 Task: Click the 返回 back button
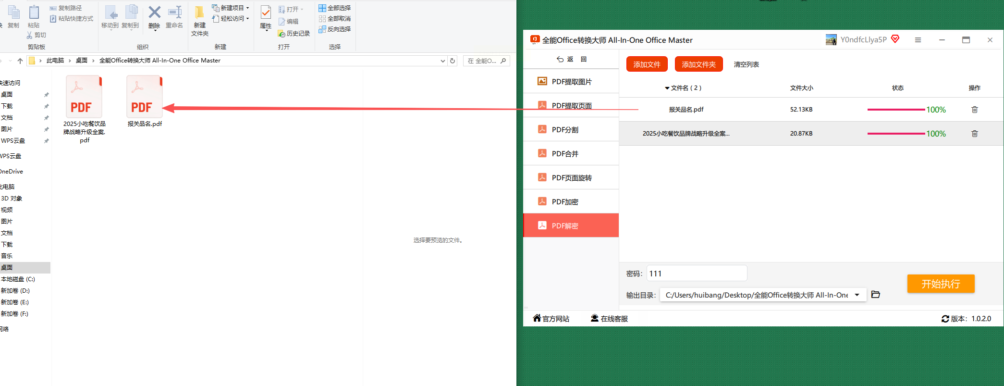(572, 59)
